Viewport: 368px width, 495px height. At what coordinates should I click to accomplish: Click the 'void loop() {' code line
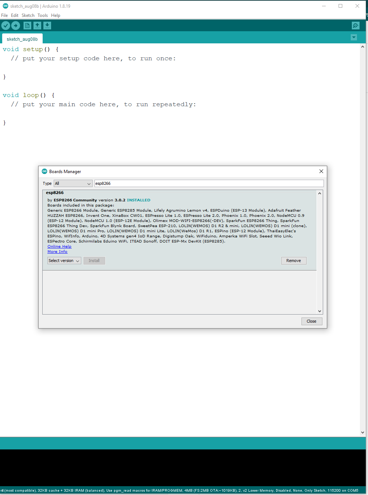point(29,95)
